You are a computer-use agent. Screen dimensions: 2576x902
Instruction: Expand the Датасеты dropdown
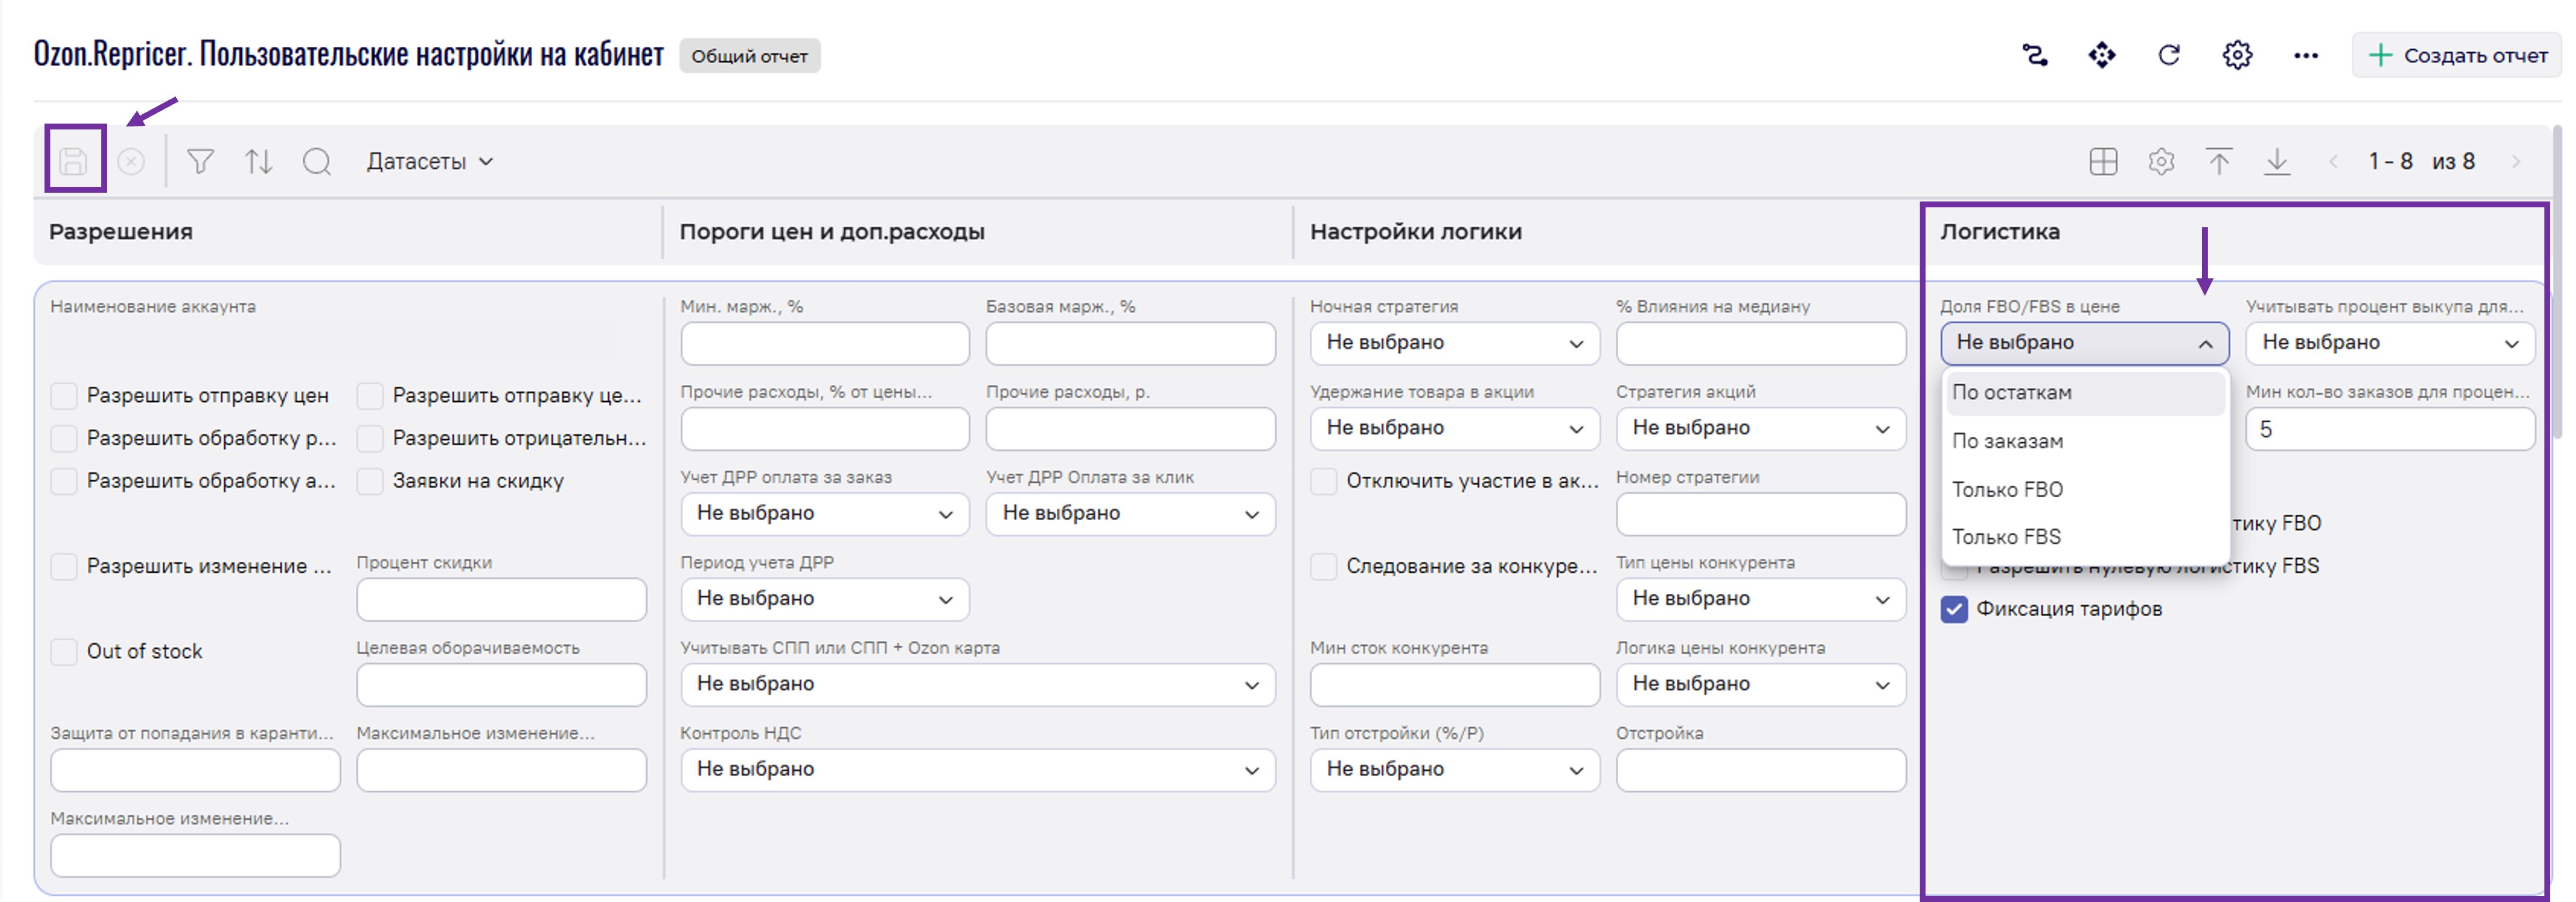429,161
